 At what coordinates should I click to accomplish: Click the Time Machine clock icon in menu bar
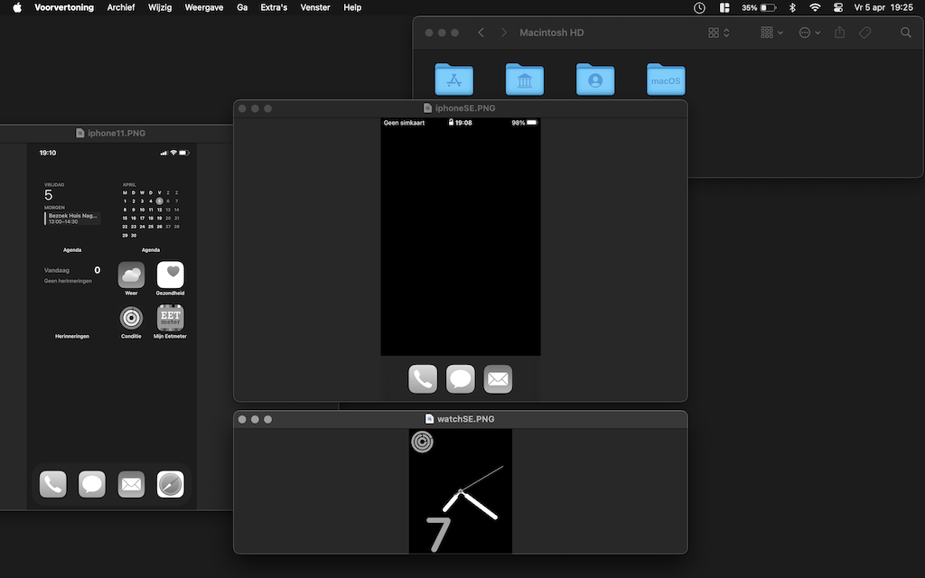(x=700, y=7)
